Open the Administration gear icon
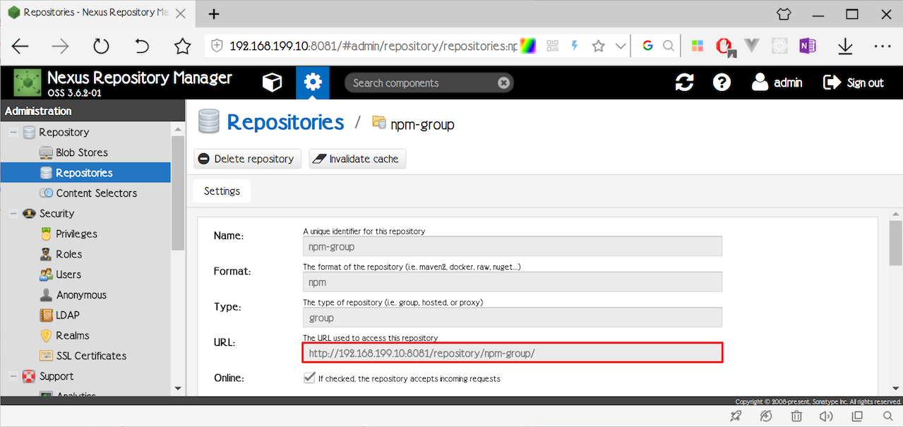This screenshot has height=427, width=903. pos(312,83)
